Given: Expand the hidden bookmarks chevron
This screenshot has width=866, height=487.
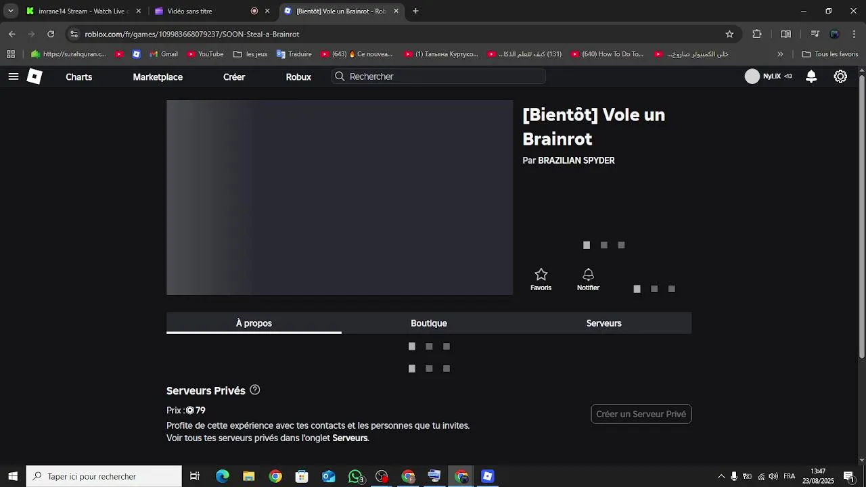Looking at the screenshot, I should tap(780, 54).
